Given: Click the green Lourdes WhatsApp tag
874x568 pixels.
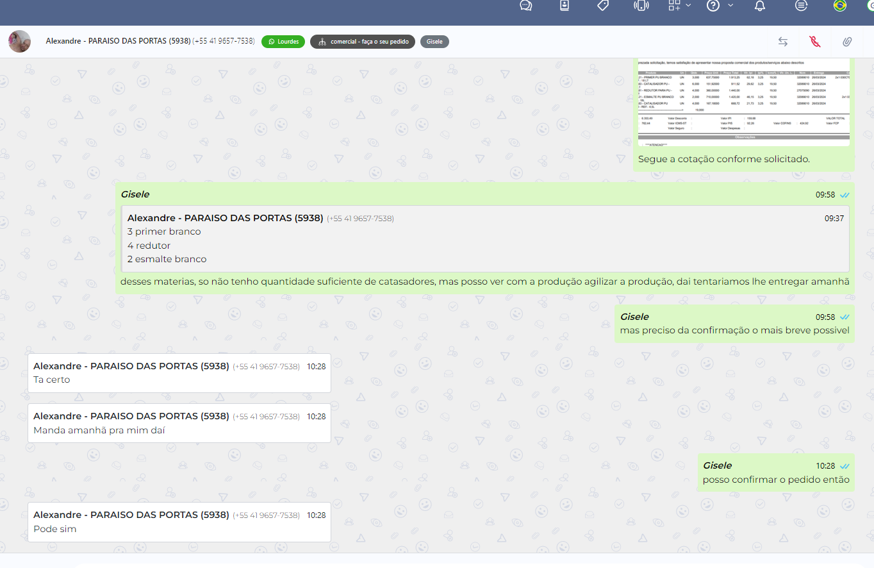Looking at the screenshot, I should click(x=283, y=42).
